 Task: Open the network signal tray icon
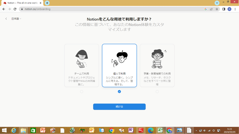tap(209, 130)
